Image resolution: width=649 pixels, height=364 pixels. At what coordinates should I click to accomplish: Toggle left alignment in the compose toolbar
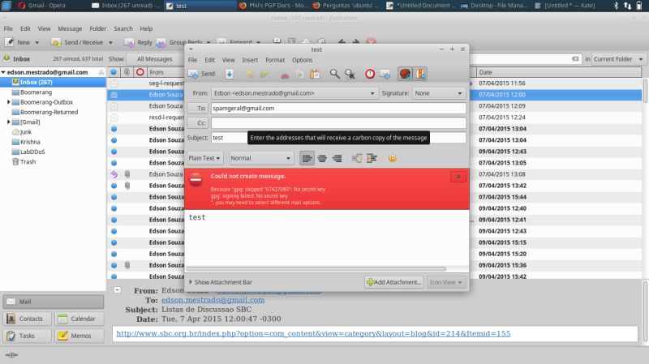pos(307,158)
